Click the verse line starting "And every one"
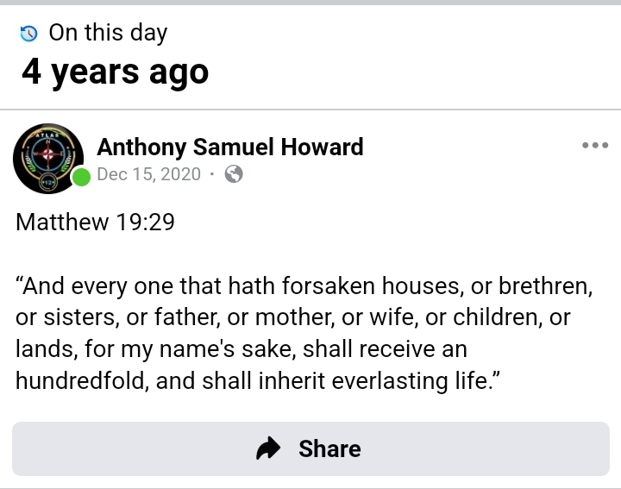The height and width of the screenshot is (489, 621). [304, 285]
